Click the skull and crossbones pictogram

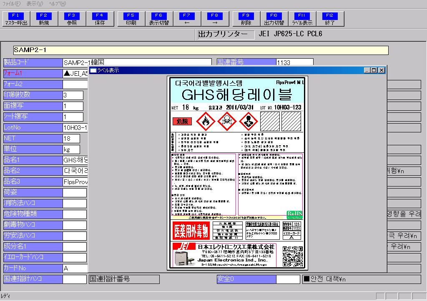(x=227, y=122)
